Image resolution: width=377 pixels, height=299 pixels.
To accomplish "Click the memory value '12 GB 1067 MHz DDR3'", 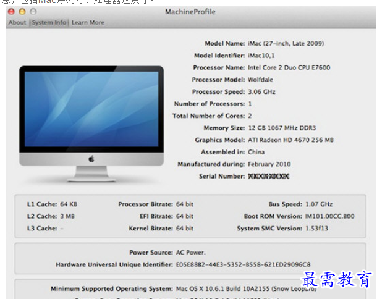I will point(282,128).
